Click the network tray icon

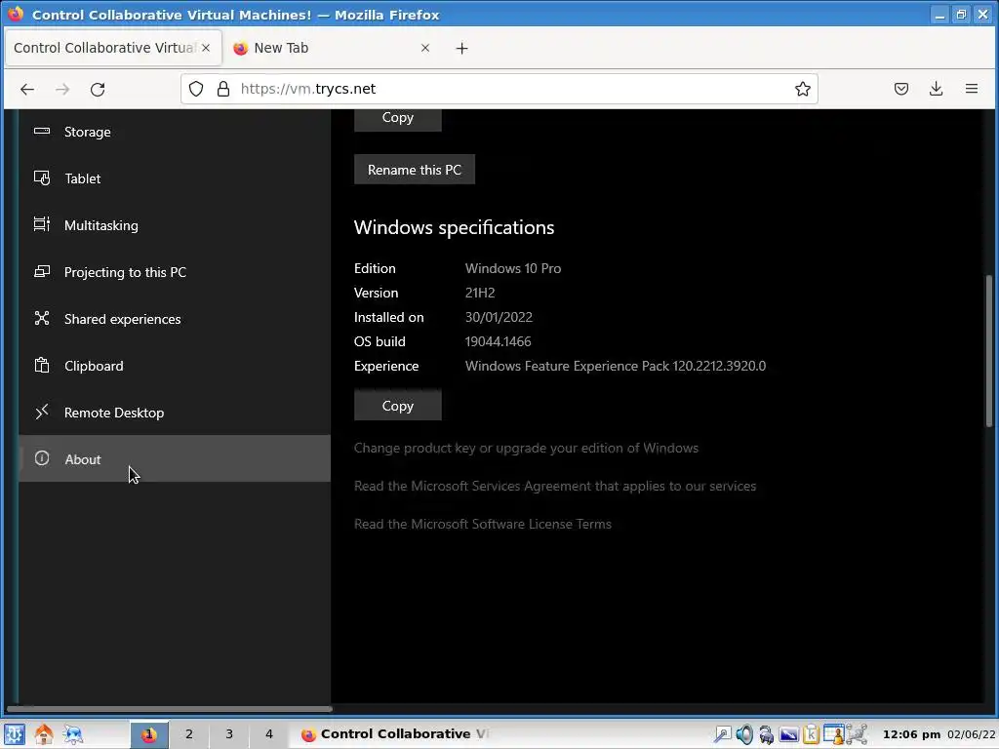[857, 734]
